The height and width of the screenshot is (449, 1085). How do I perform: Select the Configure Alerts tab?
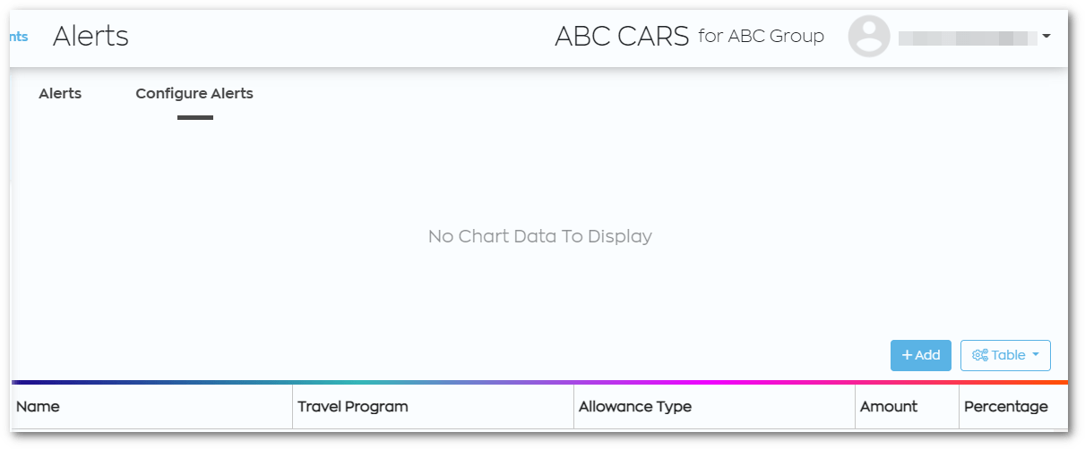[x=194, y=93]
